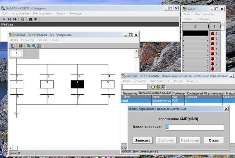
Task: Switch to the Таймеры variables tab
Action: coord(179,93)
